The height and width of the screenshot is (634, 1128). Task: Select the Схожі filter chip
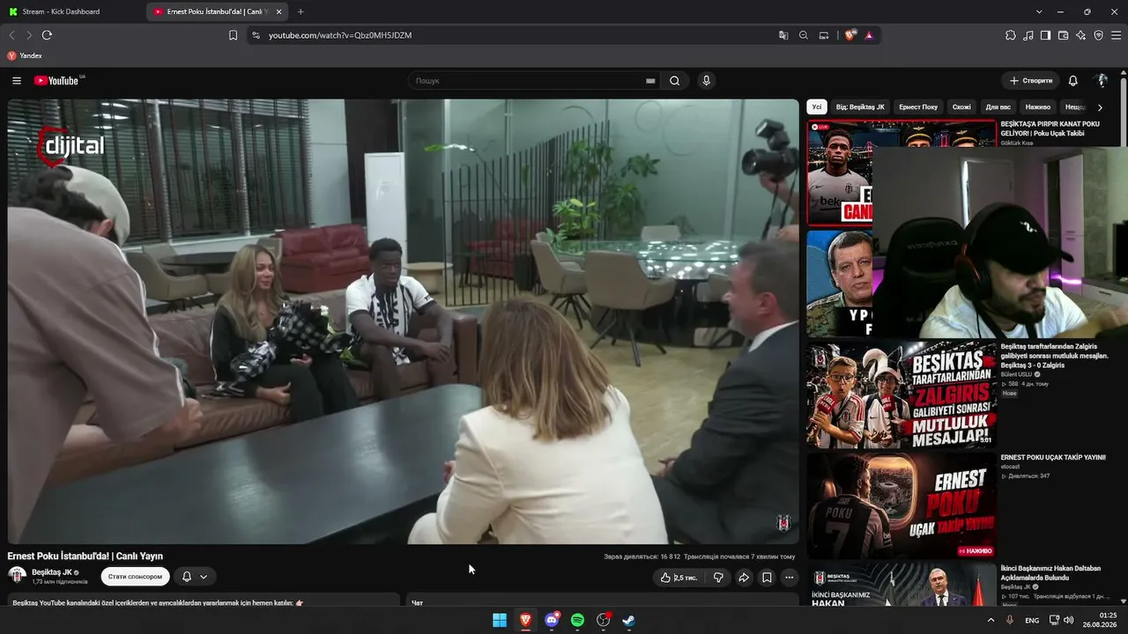[x=961, y=107]
